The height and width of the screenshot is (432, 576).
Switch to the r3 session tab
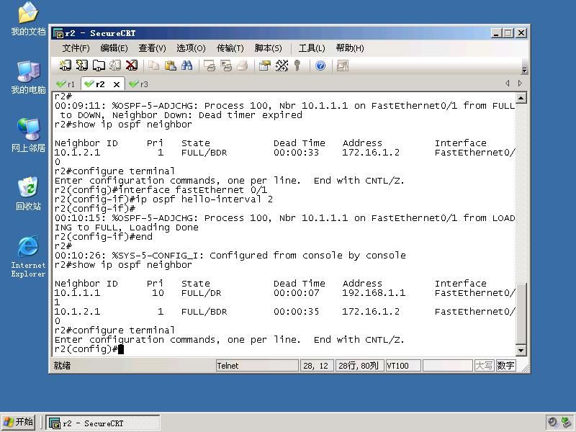click(139, 84)
